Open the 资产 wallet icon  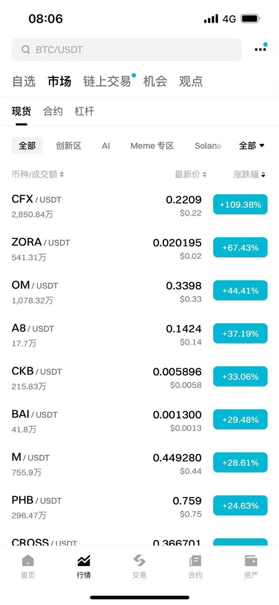[x=251, y=561]
